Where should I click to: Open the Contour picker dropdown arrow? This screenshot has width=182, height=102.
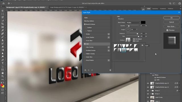pyautogui.click(x=131, y=40)
